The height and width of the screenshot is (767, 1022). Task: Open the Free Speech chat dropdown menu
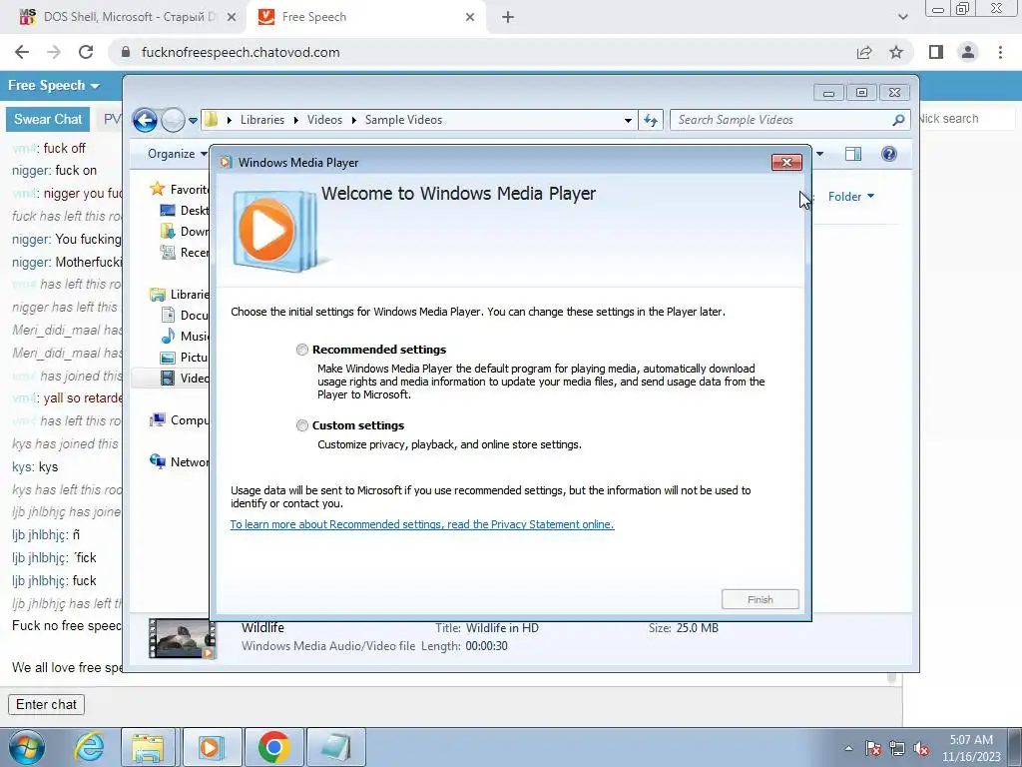54,86
